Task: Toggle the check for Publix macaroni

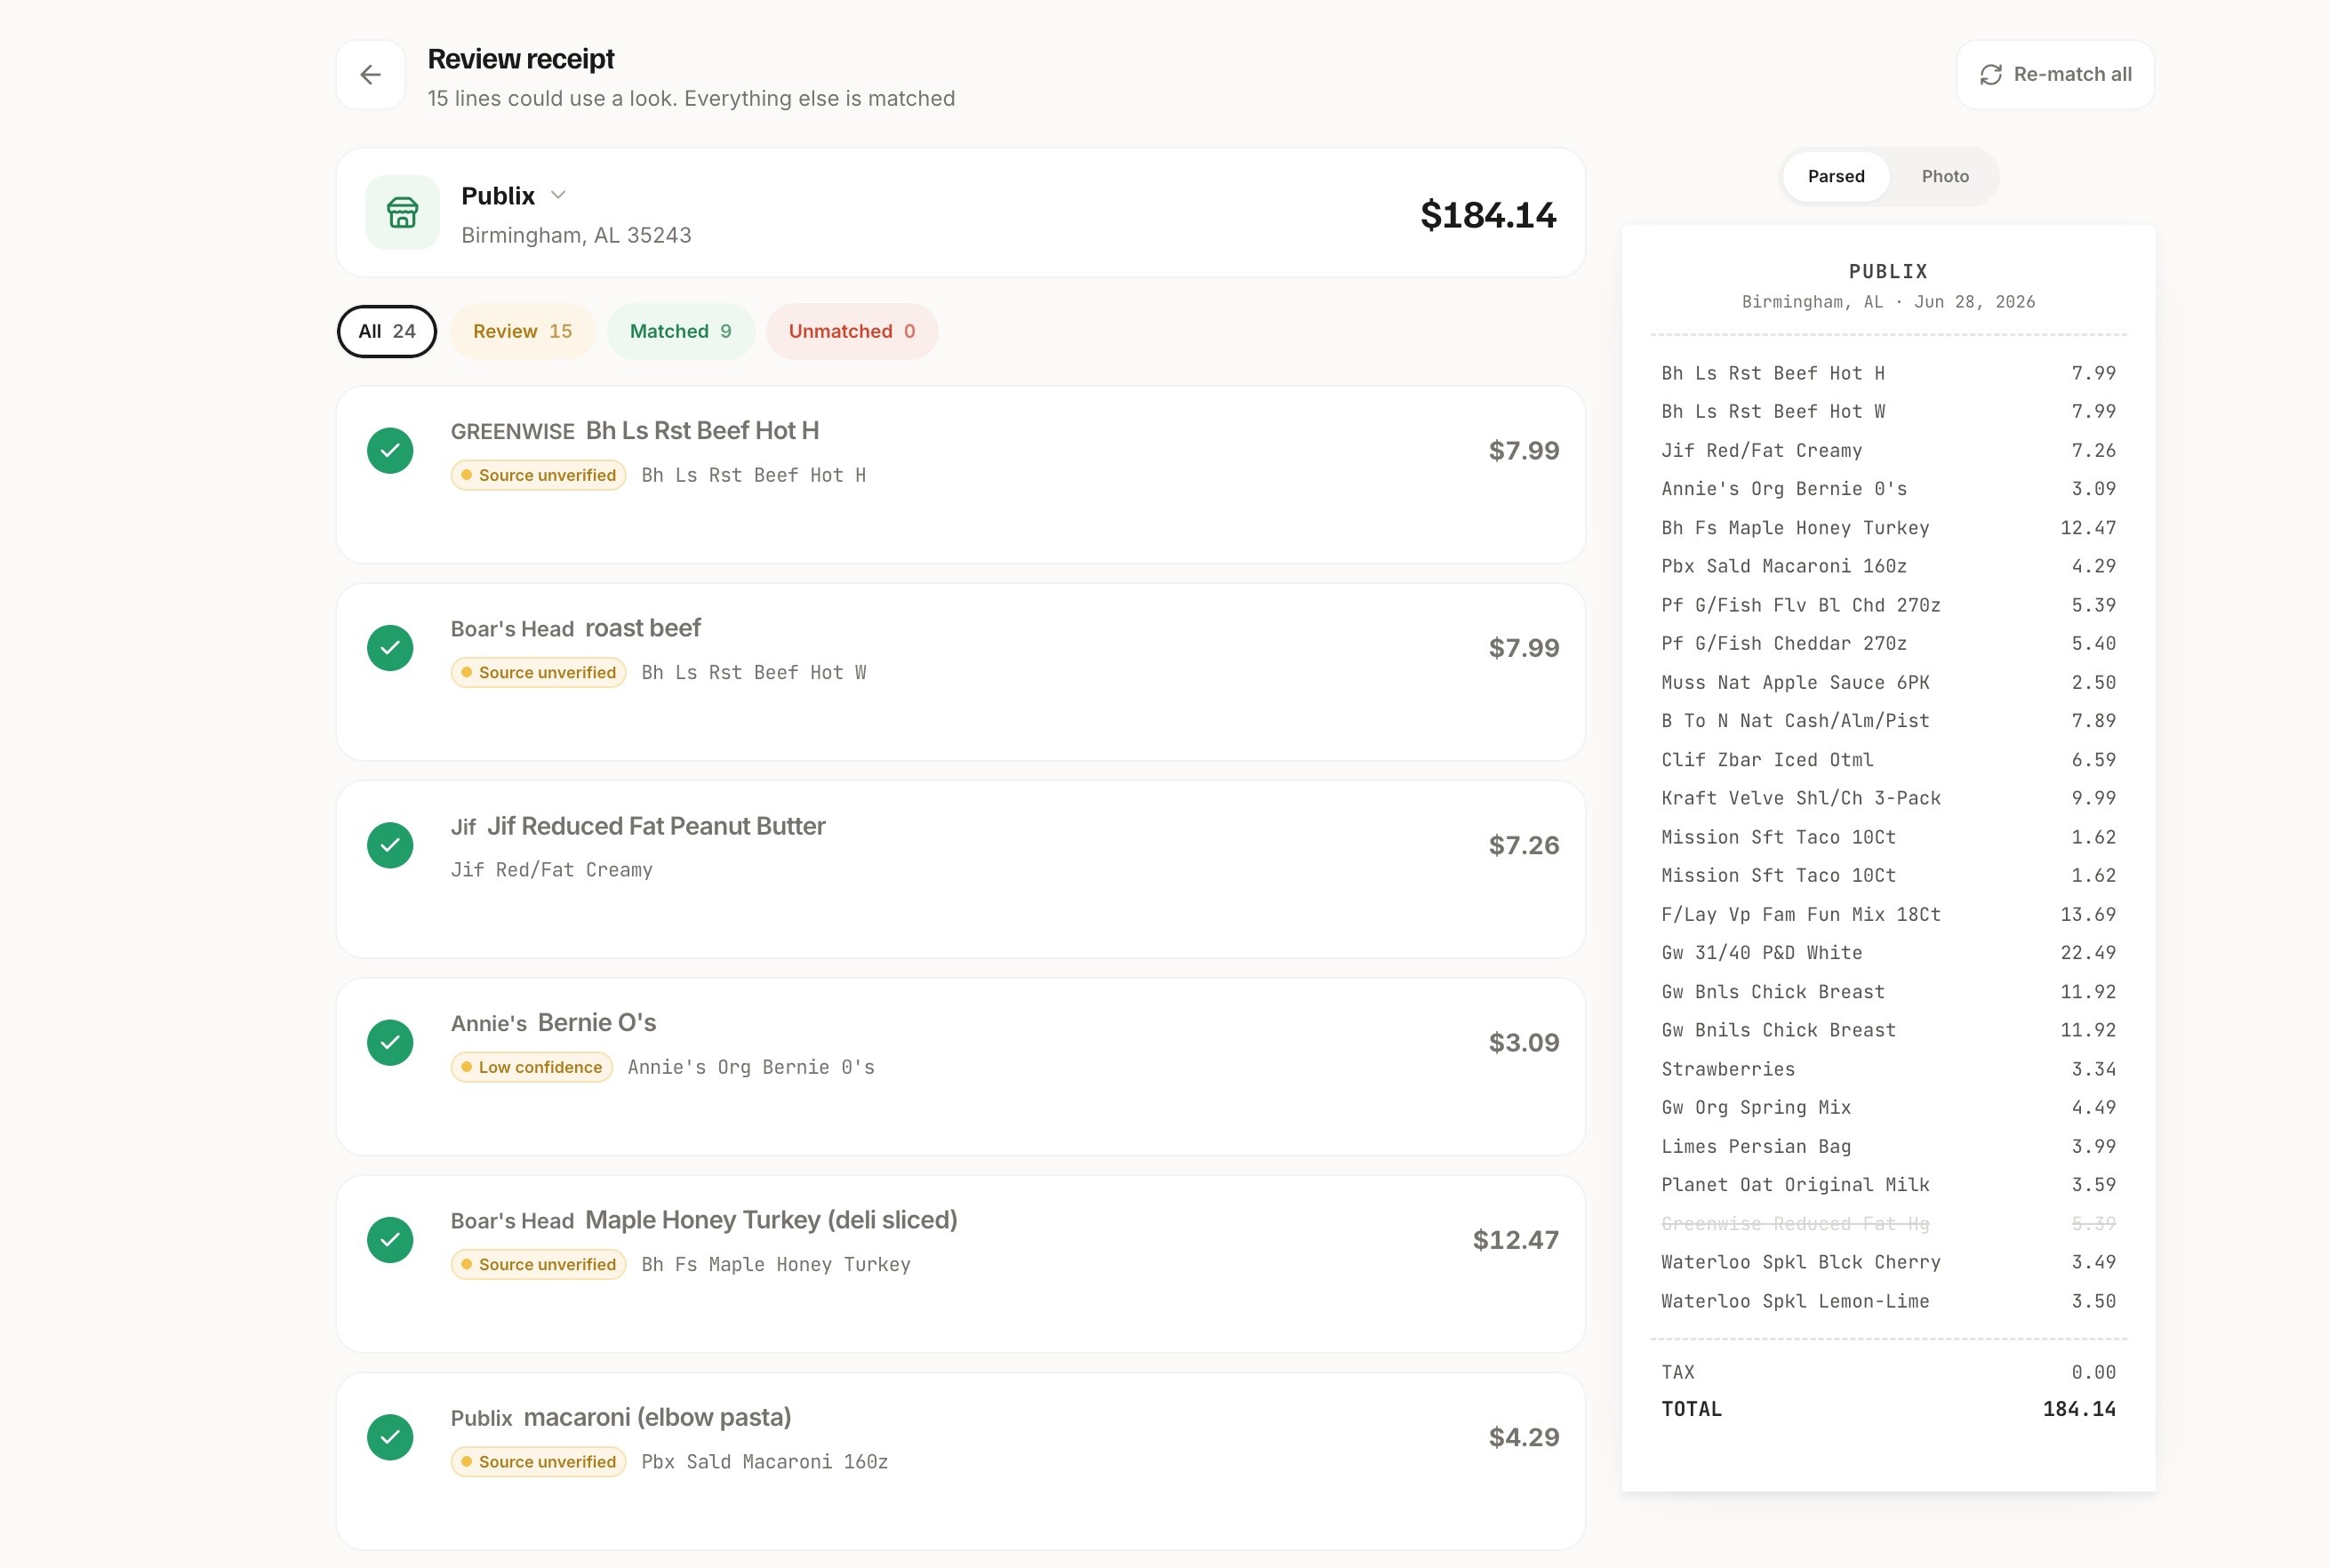Action: pyautogui.click(x=390, y=1438)
